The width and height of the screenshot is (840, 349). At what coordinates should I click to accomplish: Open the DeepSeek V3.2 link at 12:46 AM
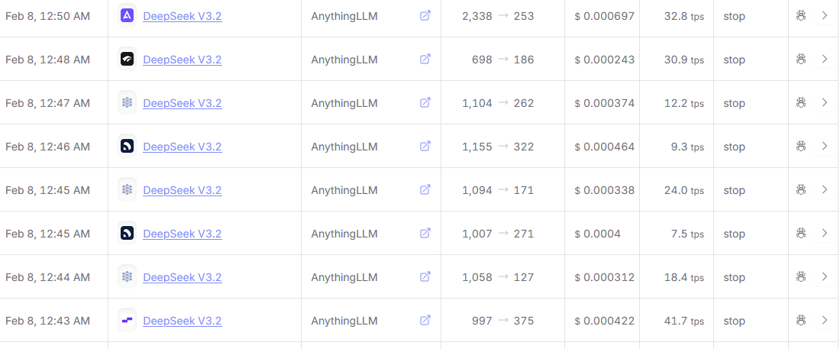click(182, 147)
